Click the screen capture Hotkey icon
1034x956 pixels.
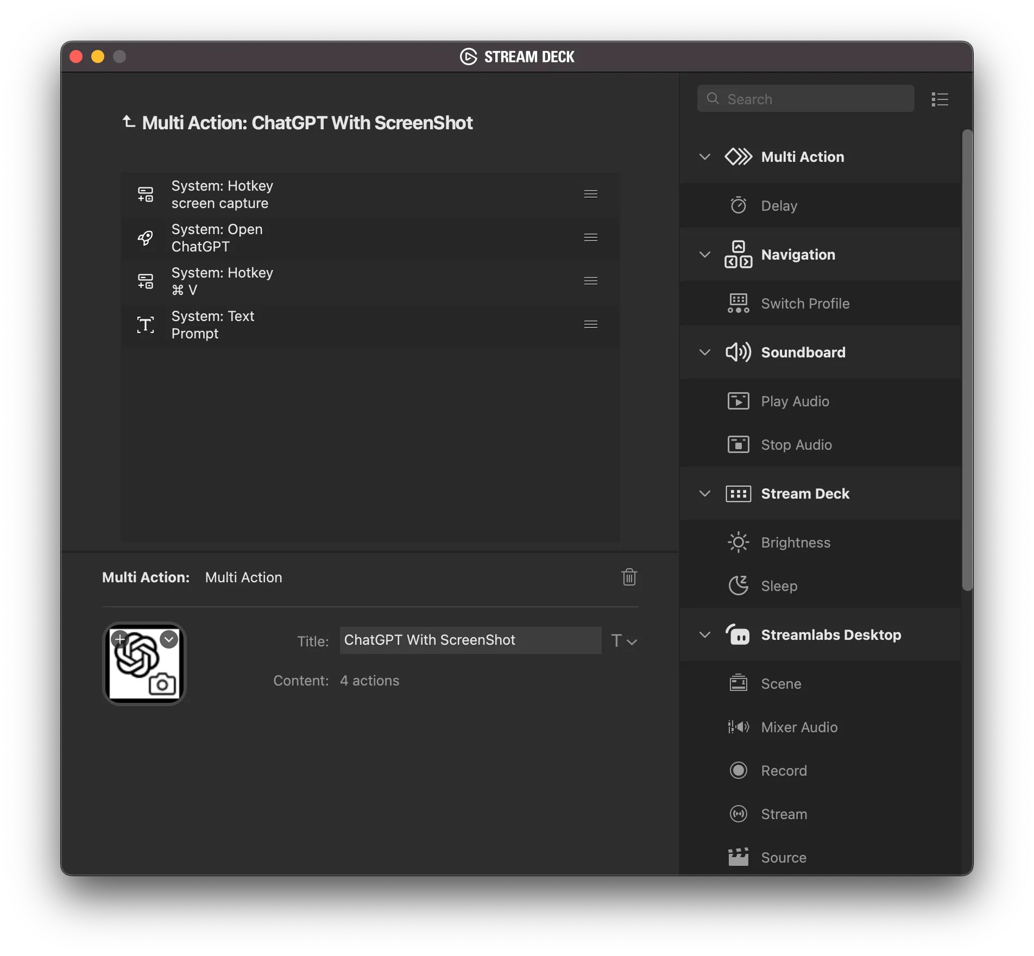pyautogui.click(x=146, y=194)
